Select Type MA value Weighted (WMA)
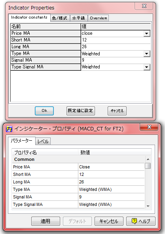The height and width of the screenshot is (234, 165). (111, 189)
